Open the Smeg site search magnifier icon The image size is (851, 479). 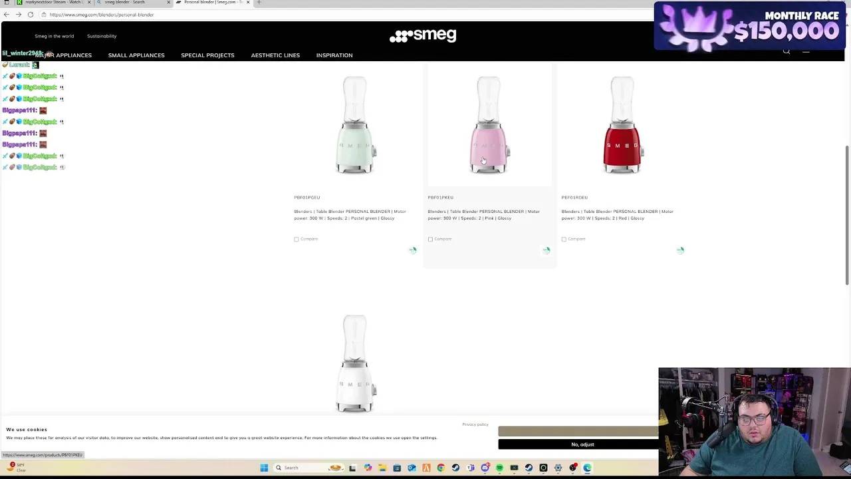(787, 51)
